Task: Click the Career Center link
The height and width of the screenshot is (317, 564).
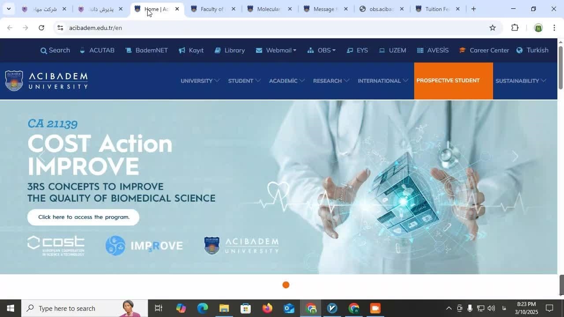Action: (484, 50)
